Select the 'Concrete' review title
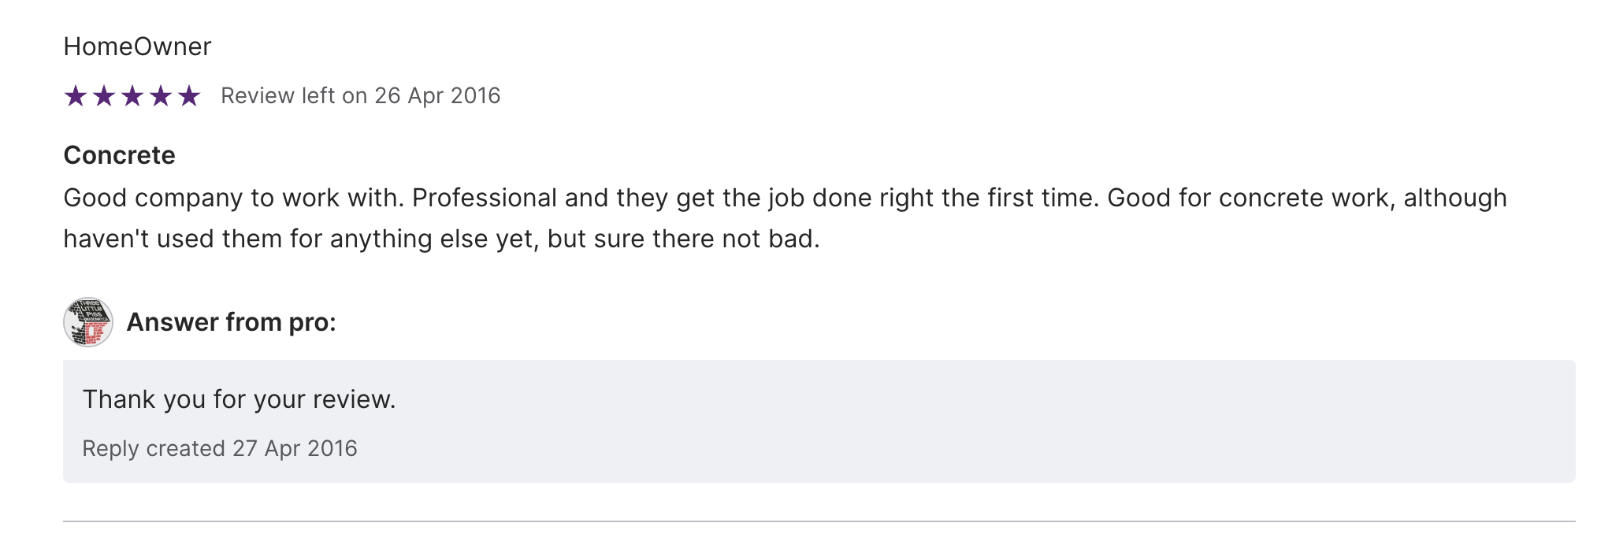Image resolution: width=1612 pixels, height=534 pixels. point(119,155)
